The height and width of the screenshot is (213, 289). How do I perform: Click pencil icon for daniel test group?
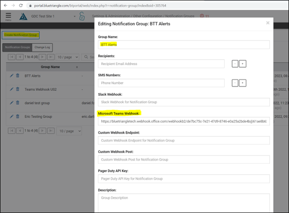click(12, 102)
